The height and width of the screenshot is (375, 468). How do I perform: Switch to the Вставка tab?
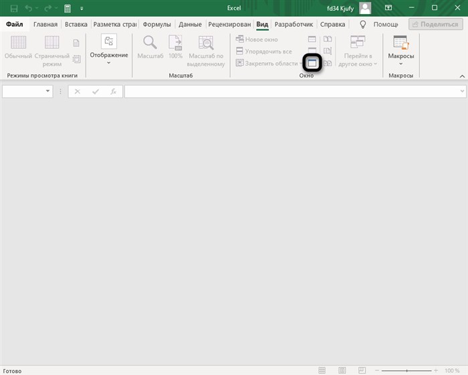click(x=76, y=24)
